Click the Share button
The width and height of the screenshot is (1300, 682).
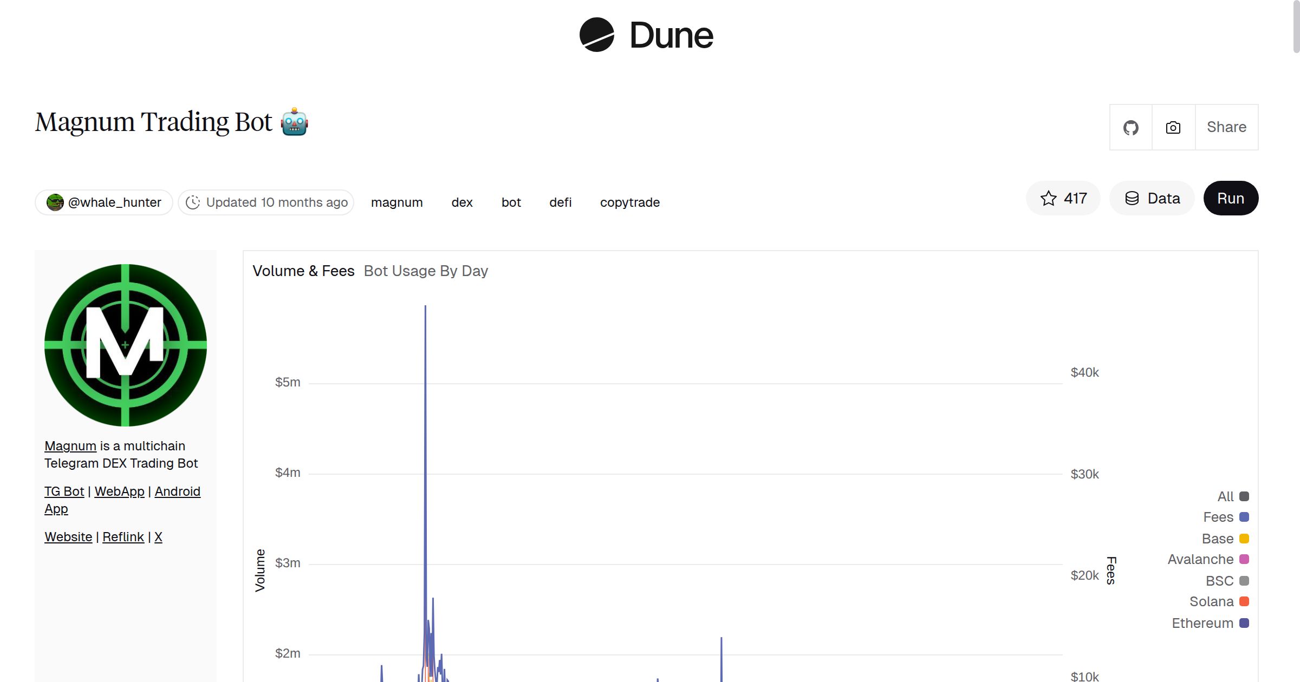pyautogui.click(x=1226, y=127)
